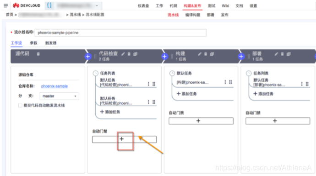
Task: Delete the 部署 stage
Action: (282, 54)
